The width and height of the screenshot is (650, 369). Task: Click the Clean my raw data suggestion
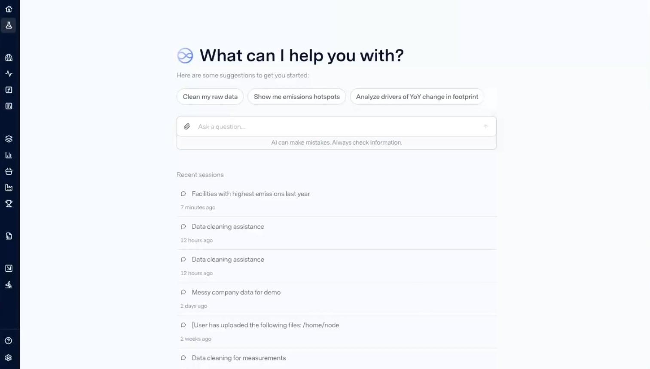(210, 97)
